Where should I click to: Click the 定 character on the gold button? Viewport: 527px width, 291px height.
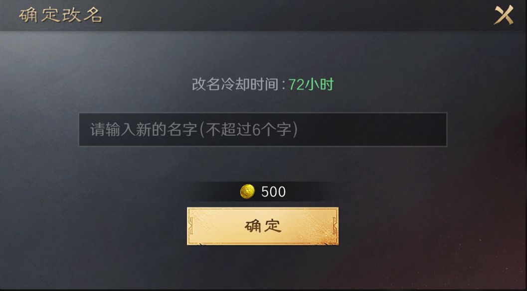(273, 226)
